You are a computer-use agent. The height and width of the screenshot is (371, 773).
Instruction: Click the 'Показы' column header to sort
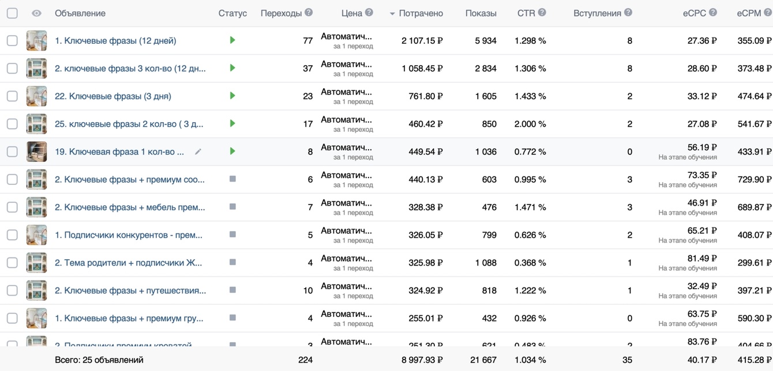click(481, 13)
